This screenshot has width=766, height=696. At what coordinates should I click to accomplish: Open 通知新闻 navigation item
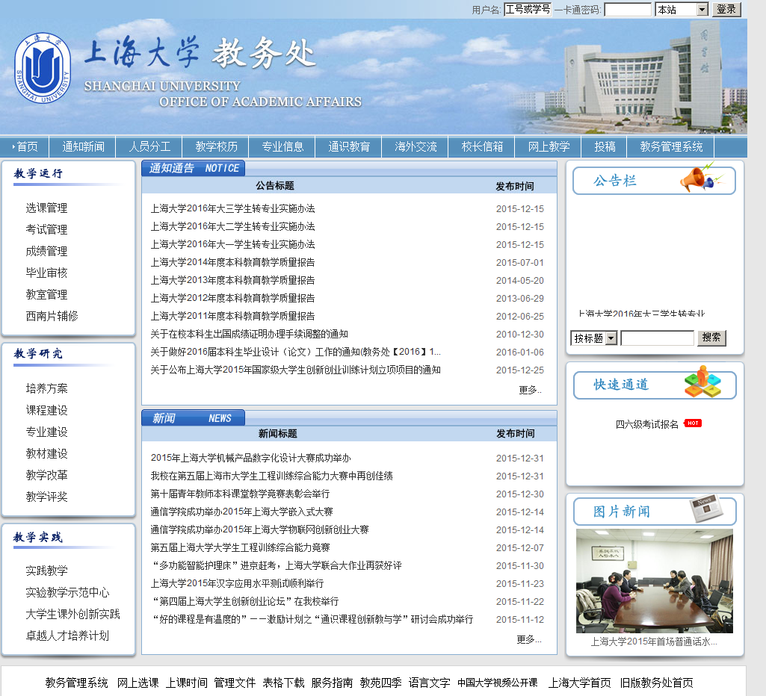point(83,146)
